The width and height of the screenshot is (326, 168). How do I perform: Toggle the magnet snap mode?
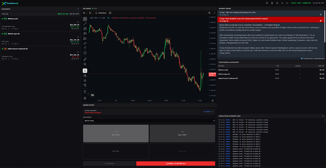click(85, 71)
